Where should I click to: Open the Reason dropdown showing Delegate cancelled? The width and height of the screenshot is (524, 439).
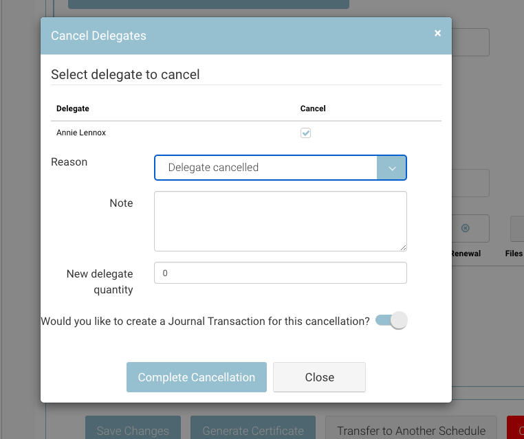click(x=281, y=168)
